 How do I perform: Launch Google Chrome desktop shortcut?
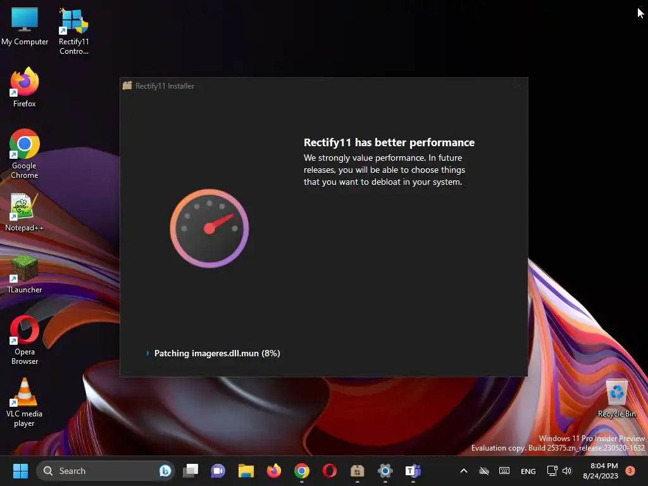[x=25, y=154]
